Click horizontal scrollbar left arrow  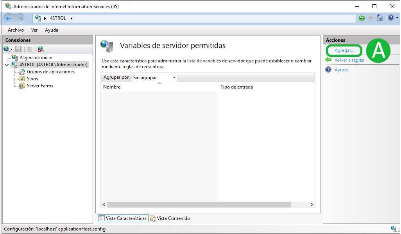(x=104, y=204)
